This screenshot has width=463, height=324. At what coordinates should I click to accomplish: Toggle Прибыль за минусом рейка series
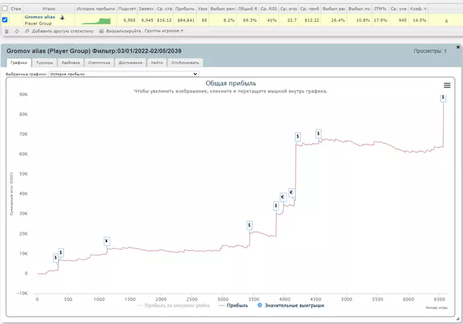(x=173, y=305)
